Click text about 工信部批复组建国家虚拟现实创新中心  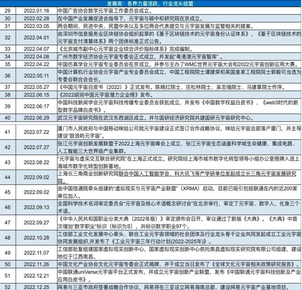179,253
